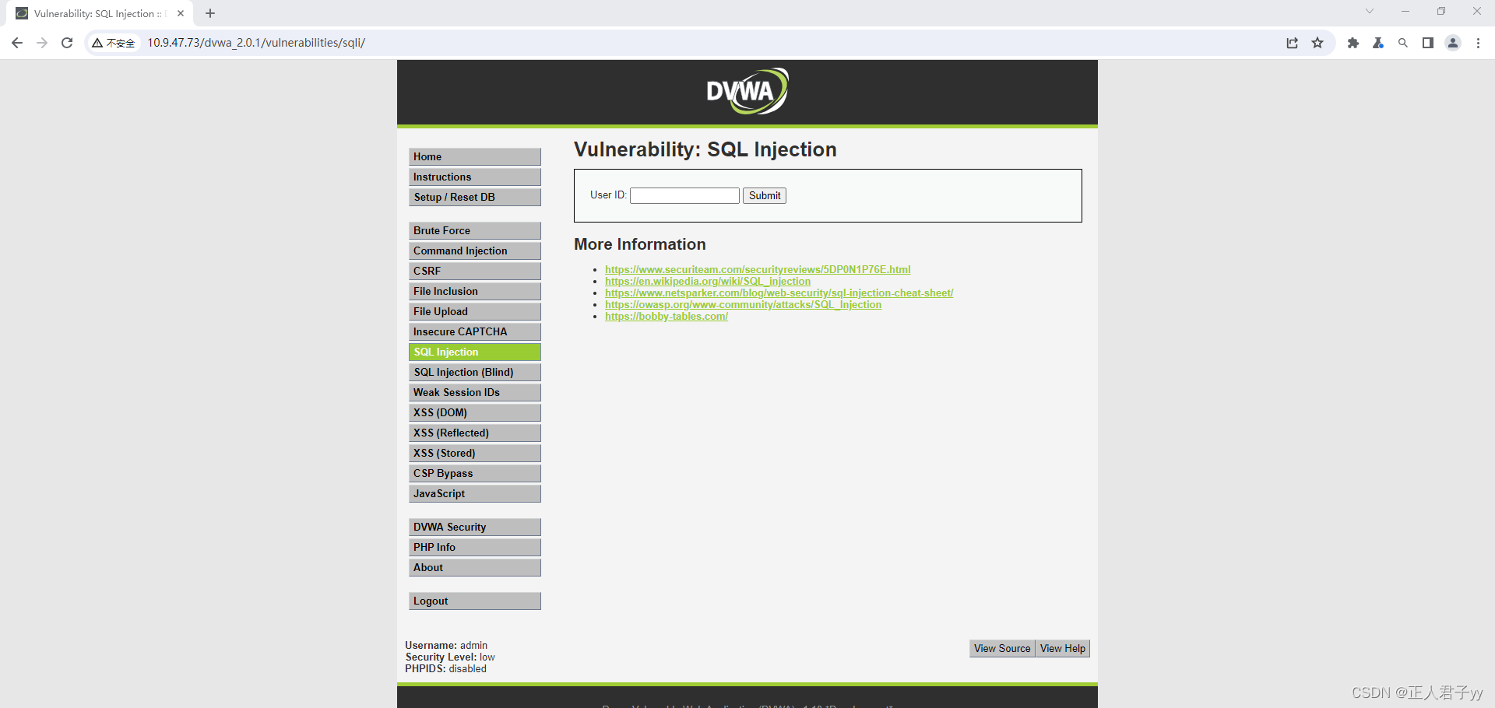
Task: Go back with the browser back arrow
Action: point(17,43)
